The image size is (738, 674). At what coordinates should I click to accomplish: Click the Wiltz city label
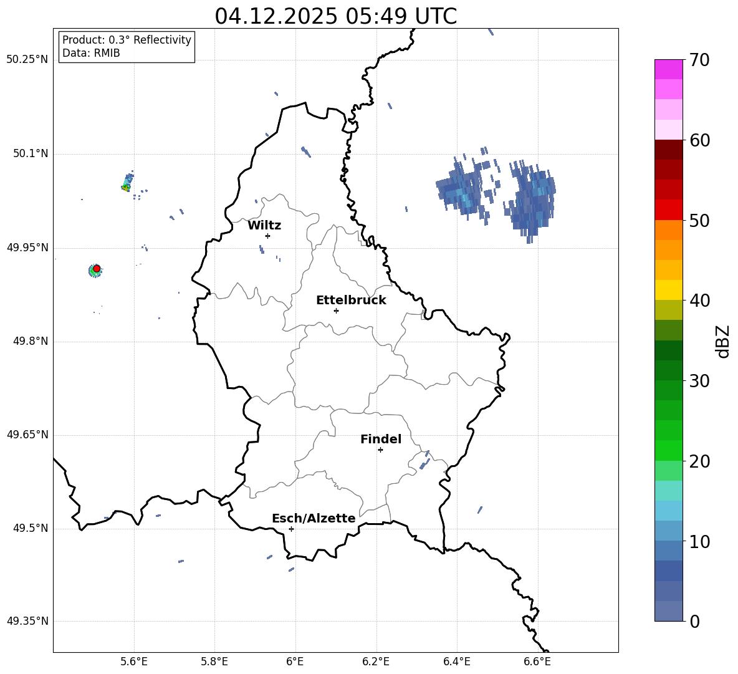(264, 226)
